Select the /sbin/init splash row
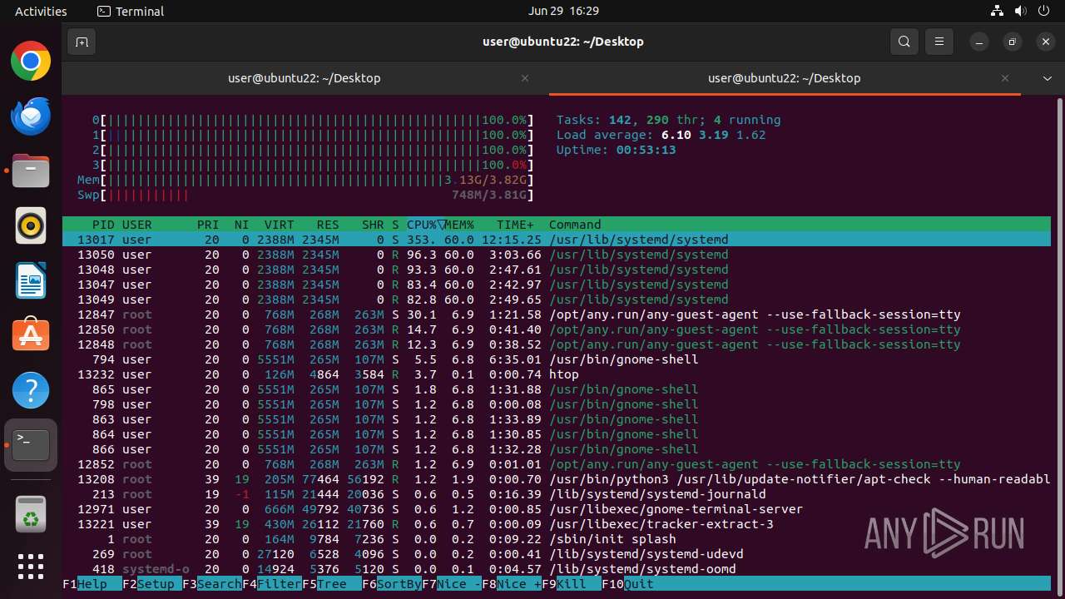This screenshot has width=1065, height=599. (557, 539)
